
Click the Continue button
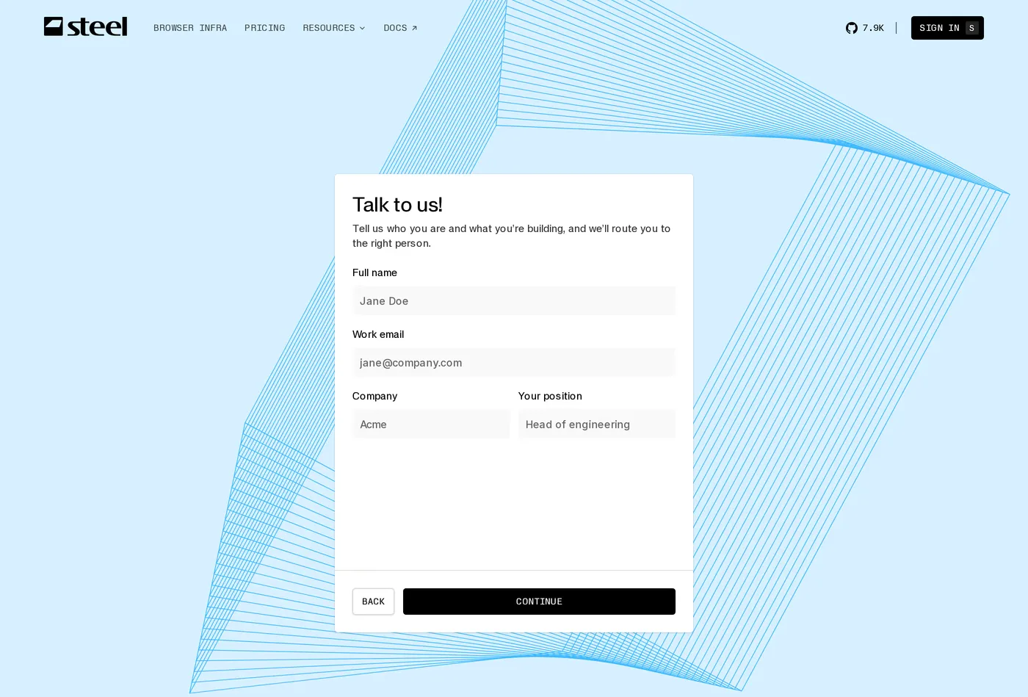[539, 602]
